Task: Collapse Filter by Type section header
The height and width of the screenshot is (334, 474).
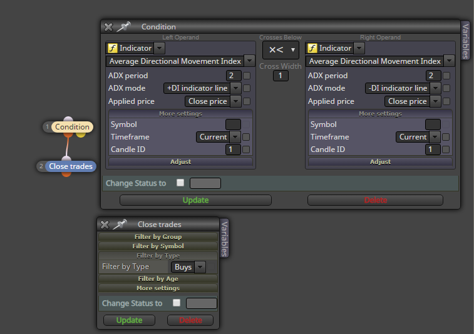Action: tap(158, 256)
